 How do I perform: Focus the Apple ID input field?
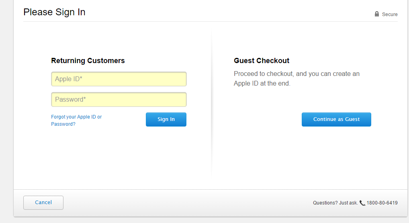(119, 79)
